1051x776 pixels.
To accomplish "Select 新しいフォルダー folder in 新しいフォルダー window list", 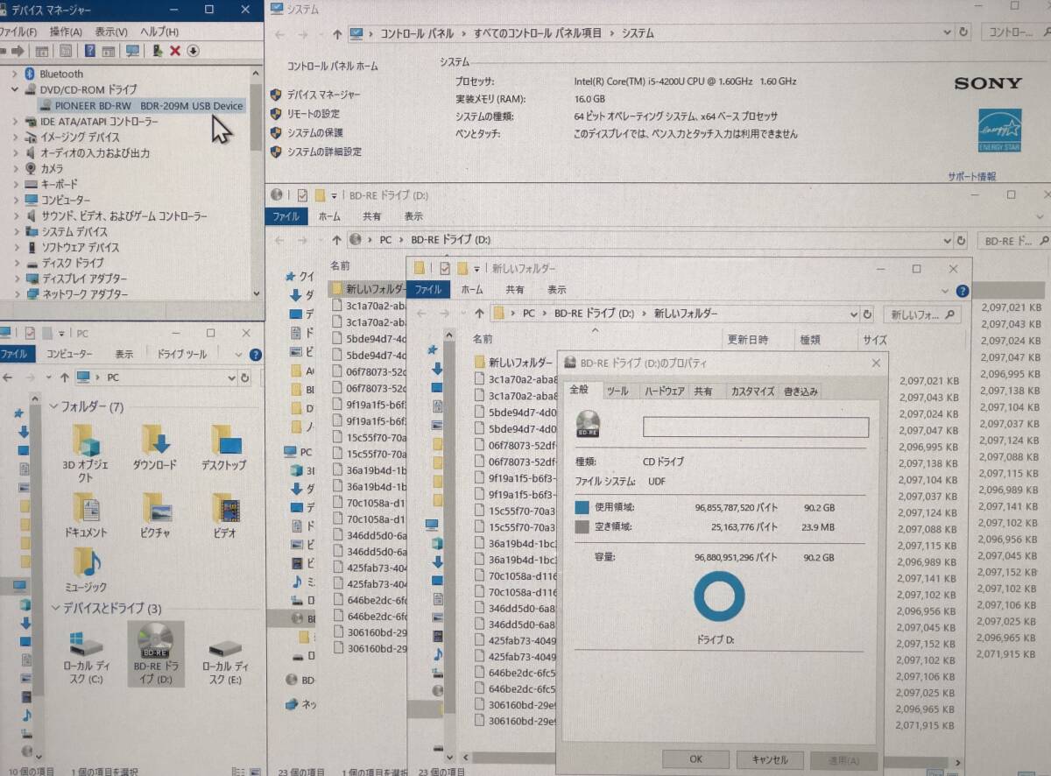I will pyautogui.click(x=513, y=362).
